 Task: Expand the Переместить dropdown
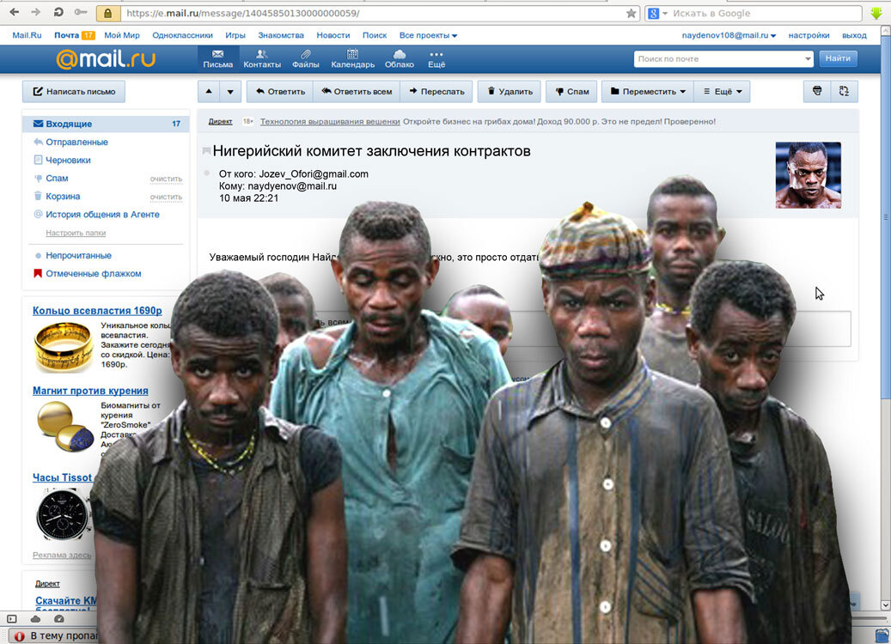tap(648, 91)
